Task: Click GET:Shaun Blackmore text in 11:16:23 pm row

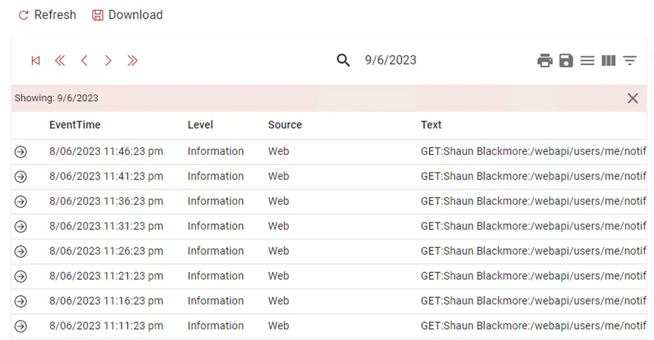Action: click(x=533, y=301)
